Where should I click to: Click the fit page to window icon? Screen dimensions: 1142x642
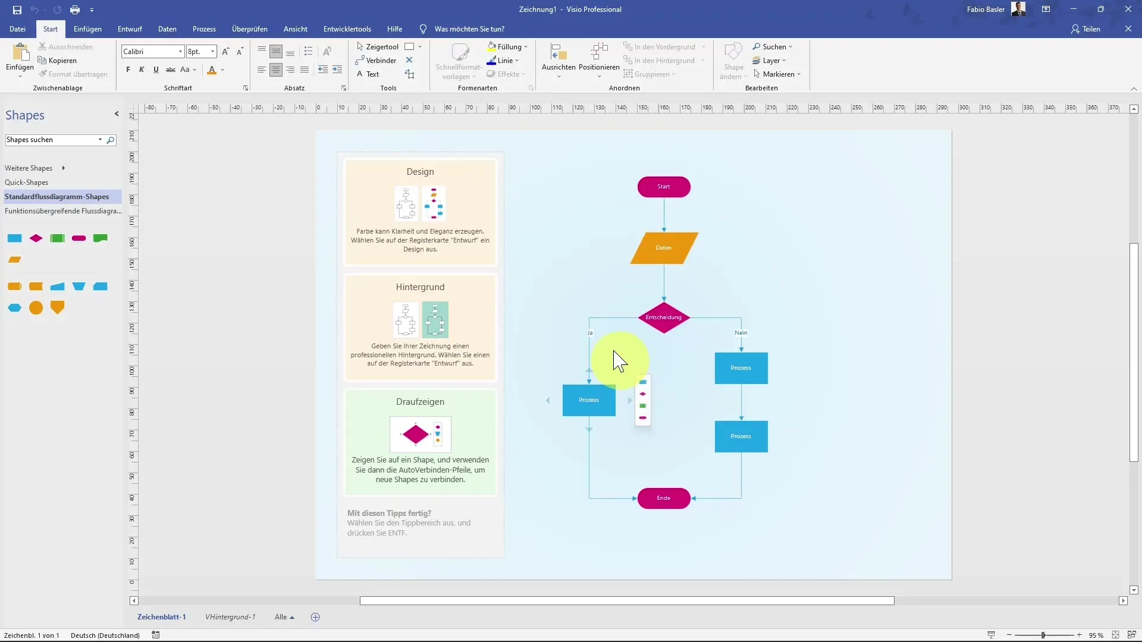[1116, 635]
